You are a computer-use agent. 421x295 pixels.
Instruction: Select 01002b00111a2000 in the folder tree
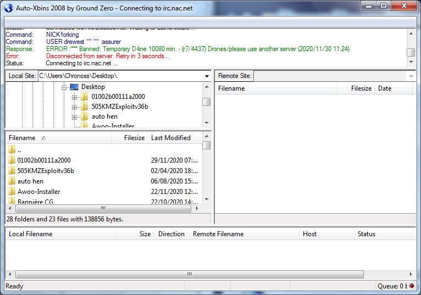click(x=118, y=97)
